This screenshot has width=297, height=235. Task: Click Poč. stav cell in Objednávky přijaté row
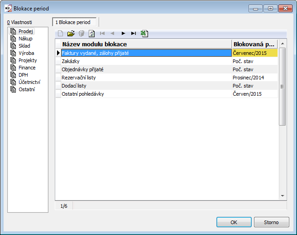point(255,69)
